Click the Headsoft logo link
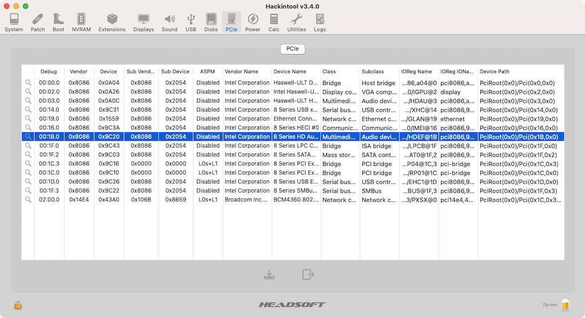Image resolution: width=585 pixels, height=318 pixels. click(x=292, y=304)
